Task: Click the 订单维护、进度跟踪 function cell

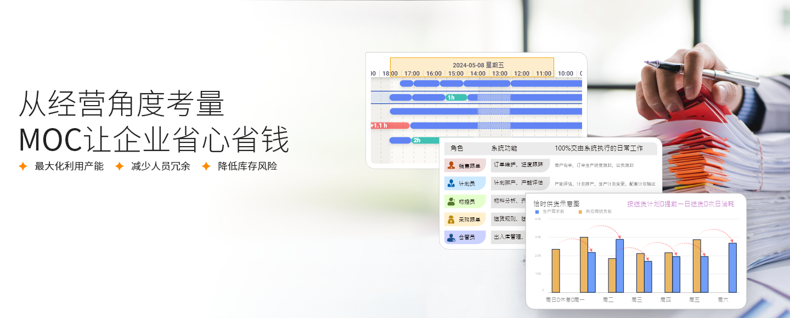Action: click(x=518, y=165)
